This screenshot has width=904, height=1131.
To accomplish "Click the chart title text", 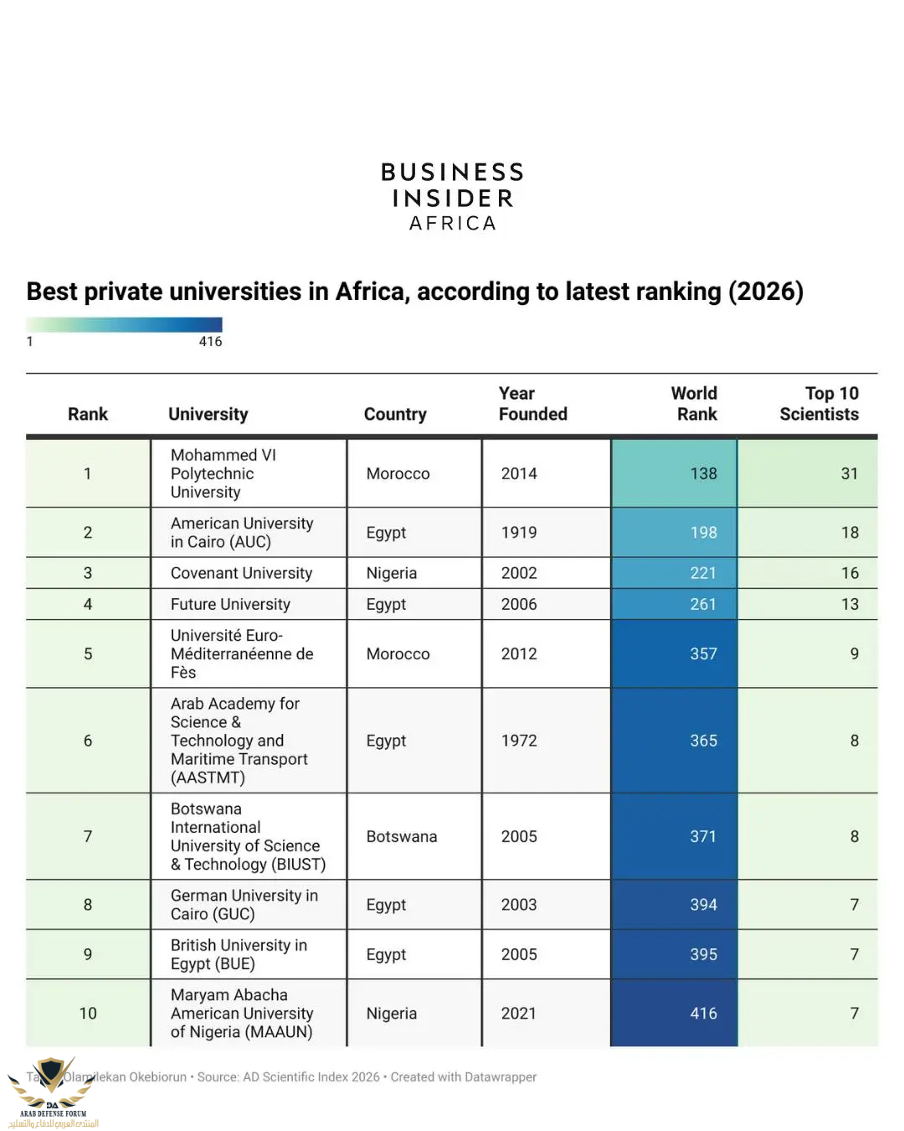I will click(x=414, y=292).
